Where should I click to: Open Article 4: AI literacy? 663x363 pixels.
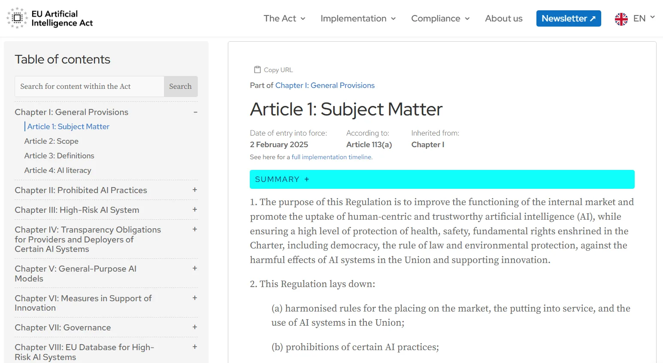pyautogui.click(x=58, y=170)
